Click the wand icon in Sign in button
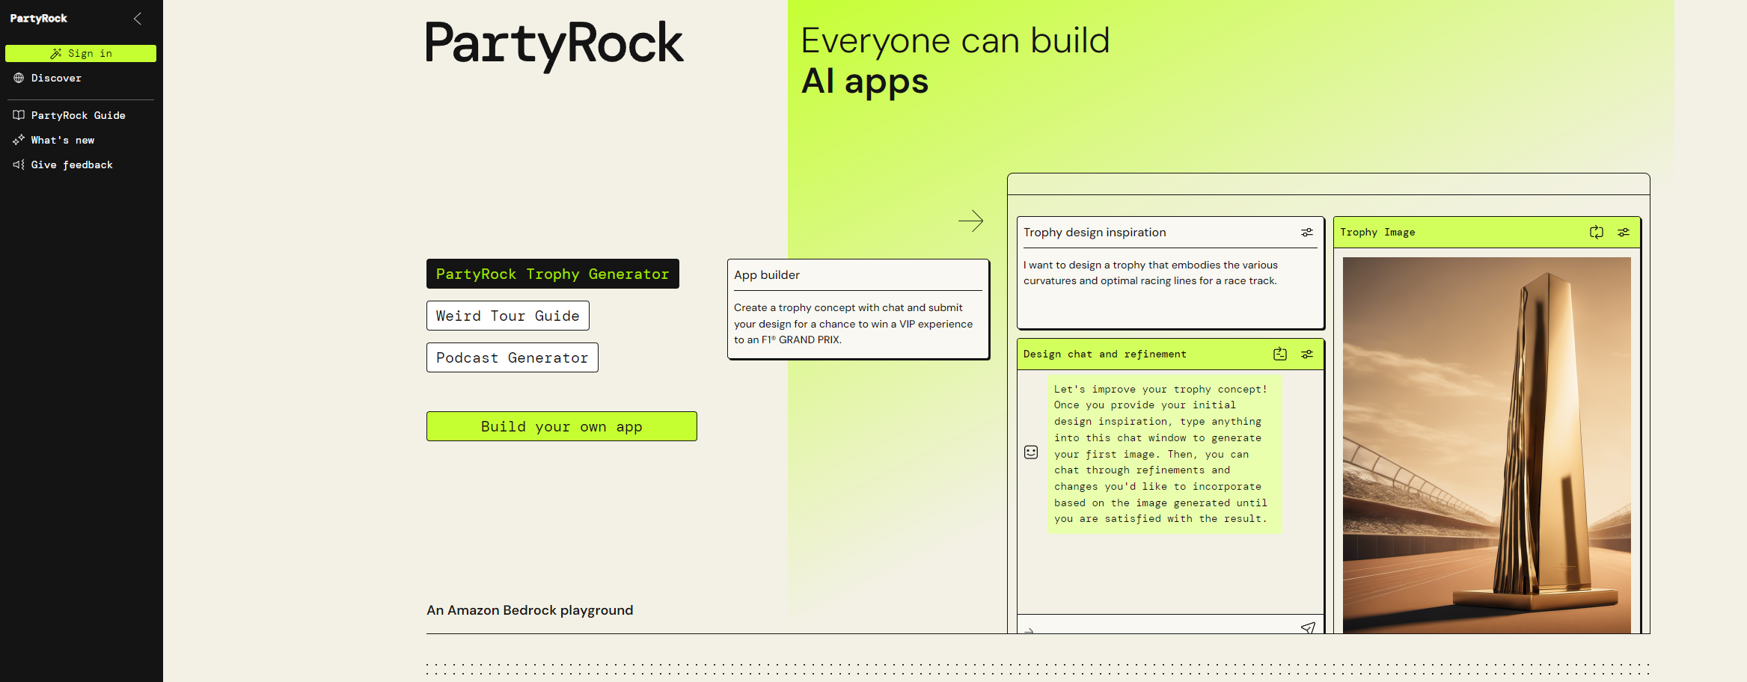This screenshot has width=1747, height=682. 56,53
